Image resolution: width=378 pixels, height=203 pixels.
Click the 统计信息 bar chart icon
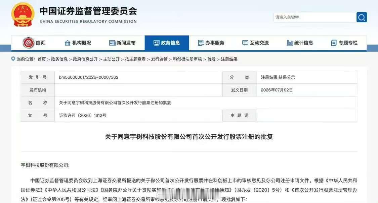pyautogui.click(x=290, y=43)
